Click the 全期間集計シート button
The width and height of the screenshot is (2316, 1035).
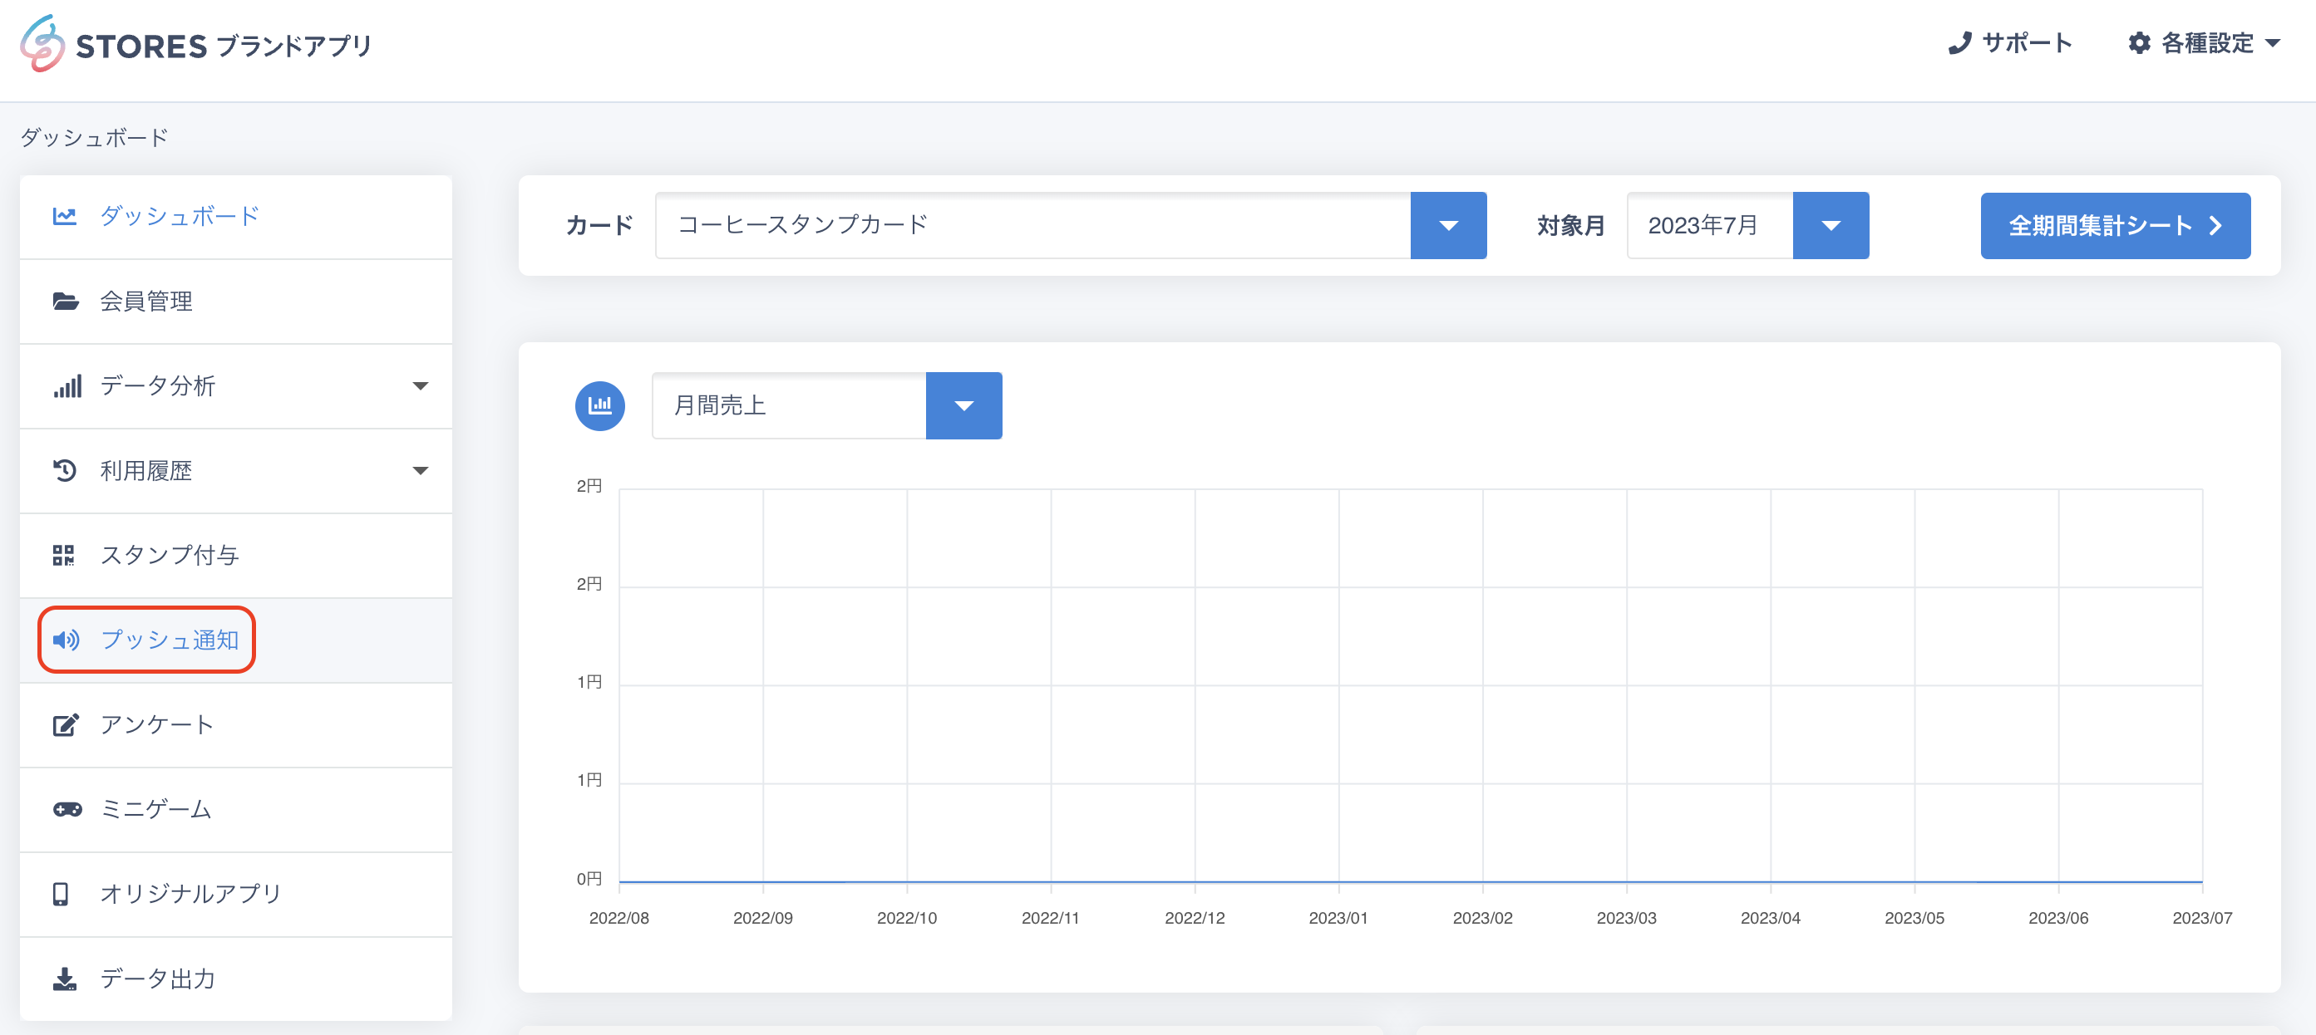click(x=2114, y=225)
